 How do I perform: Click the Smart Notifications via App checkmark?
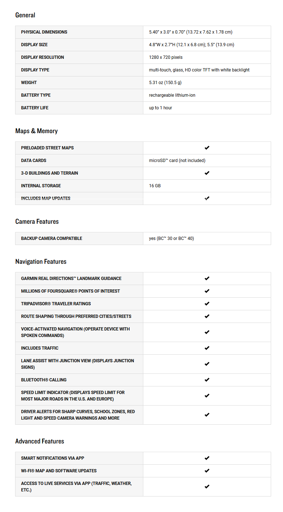point(207,458)
